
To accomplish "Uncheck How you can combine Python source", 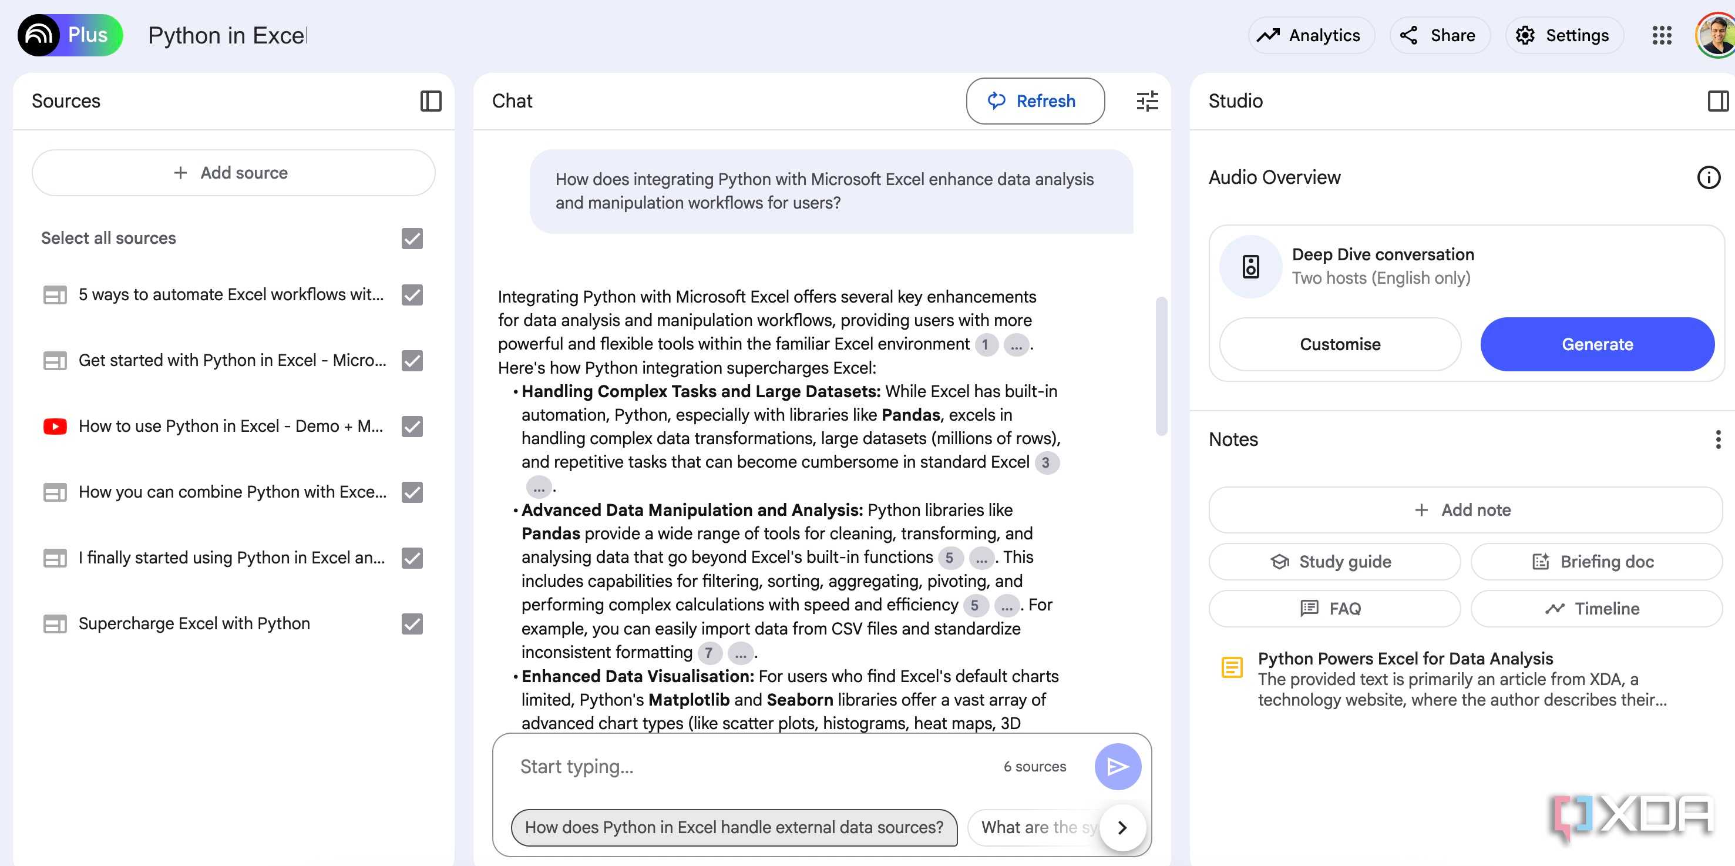I will [412, 493].
